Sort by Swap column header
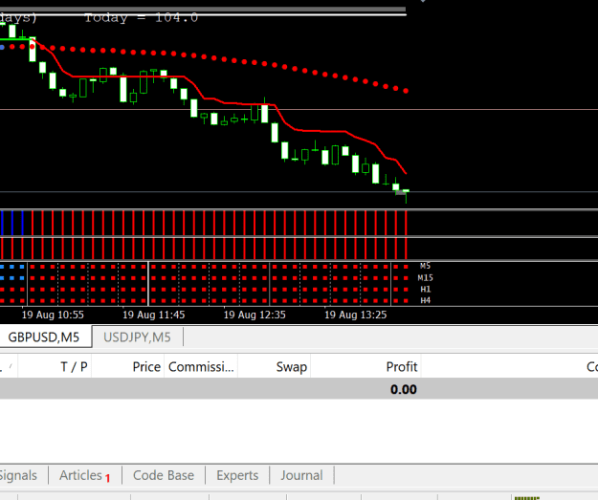 pos(275,366)
